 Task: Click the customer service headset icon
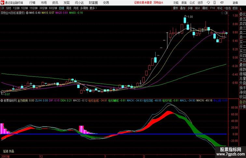[x=208, y=3]
